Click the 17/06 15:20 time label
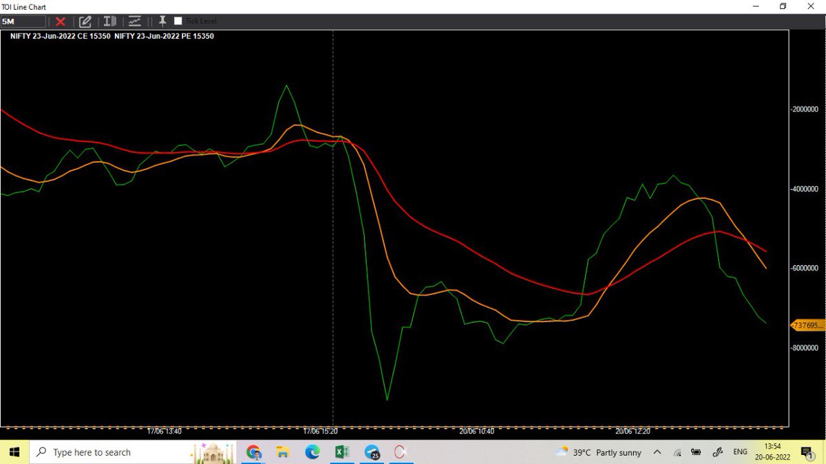Screen dimensions: 826x464 pyautogui.click(x=321, y=431)
